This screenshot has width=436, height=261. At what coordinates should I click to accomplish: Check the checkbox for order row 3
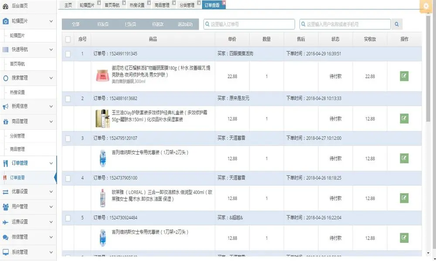coord(68,138)
